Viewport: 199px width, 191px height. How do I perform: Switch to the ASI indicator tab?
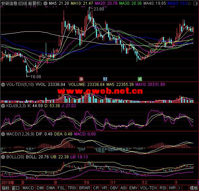(123, 188)
